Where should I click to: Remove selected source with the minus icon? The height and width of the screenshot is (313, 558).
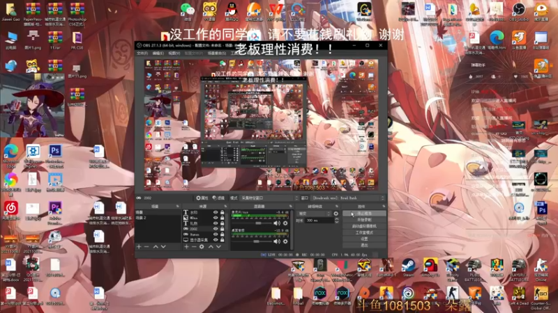coord(194,247)
